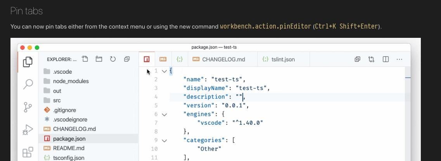Expand the out folder
This screenshot has height=161, width=441.
tap(88, 91)
